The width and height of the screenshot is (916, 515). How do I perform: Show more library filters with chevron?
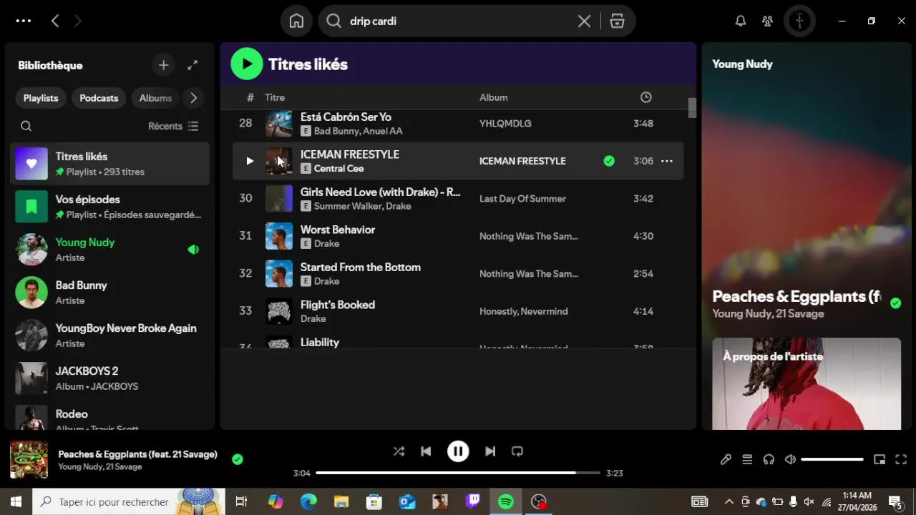193,98
